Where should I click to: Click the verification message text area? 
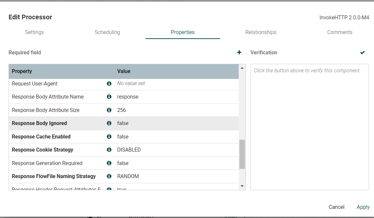pos(310,127)
